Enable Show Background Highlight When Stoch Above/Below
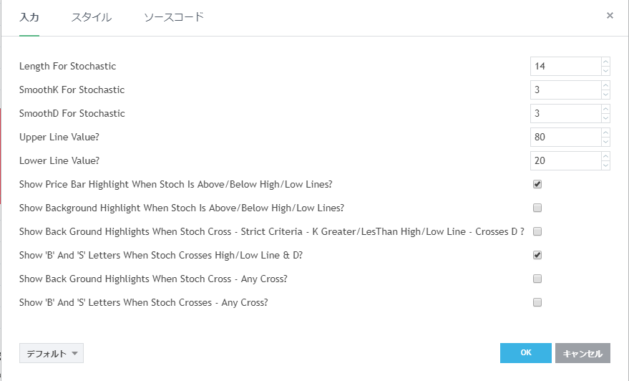 [537, 208]
